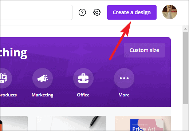Select the Office briefcase icon

tap(83, 78)
